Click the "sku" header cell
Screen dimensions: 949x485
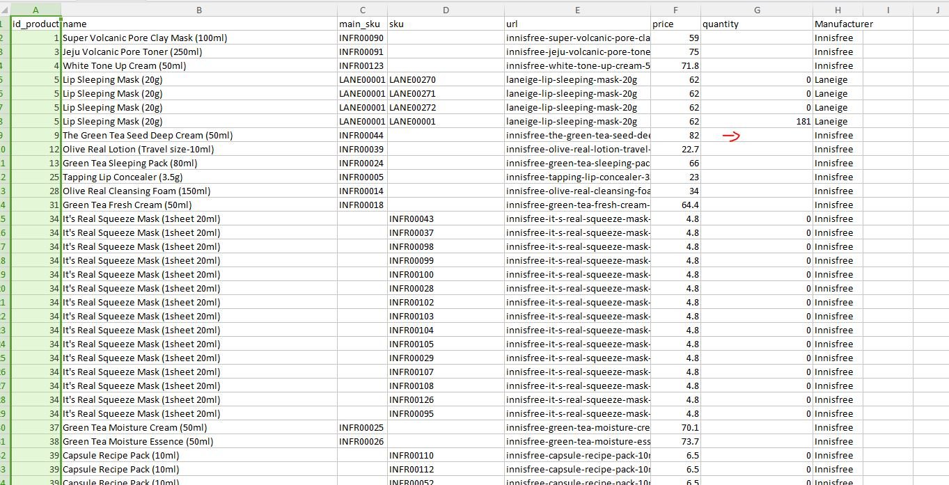click(x=446, y=24)
